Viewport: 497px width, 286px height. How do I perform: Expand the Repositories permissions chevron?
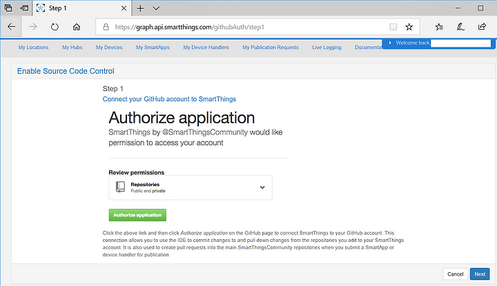click(262, 187)
